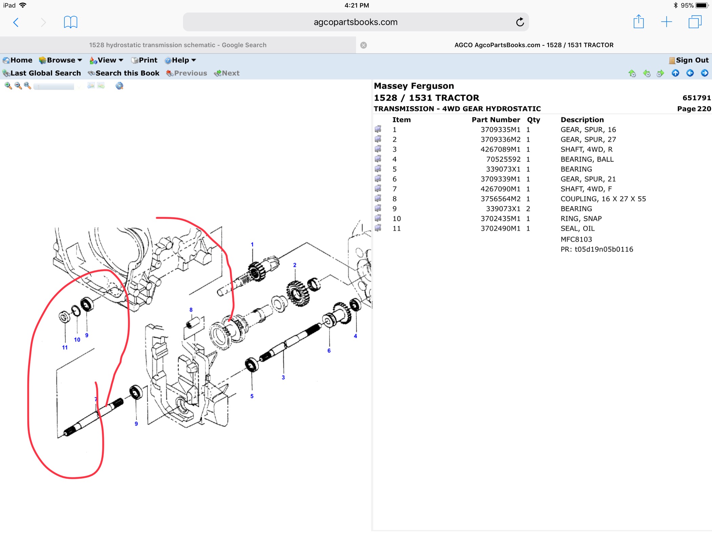Click callout number 1 in diagram
This screenshot has width=712, height=533.
pyautogui.click(x=252, y=244)
